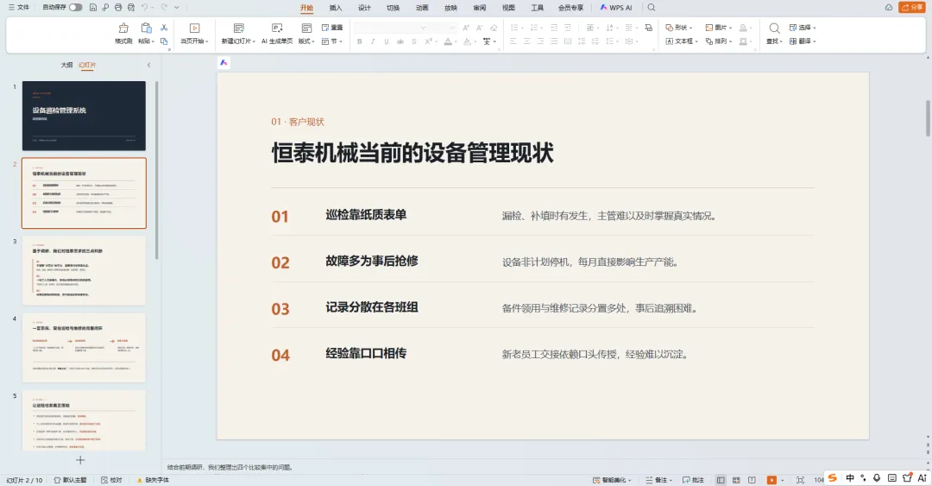932x486 pixels.
Task: Switch to the 大纲 outline pane tab
Action: tap(66, 65)
